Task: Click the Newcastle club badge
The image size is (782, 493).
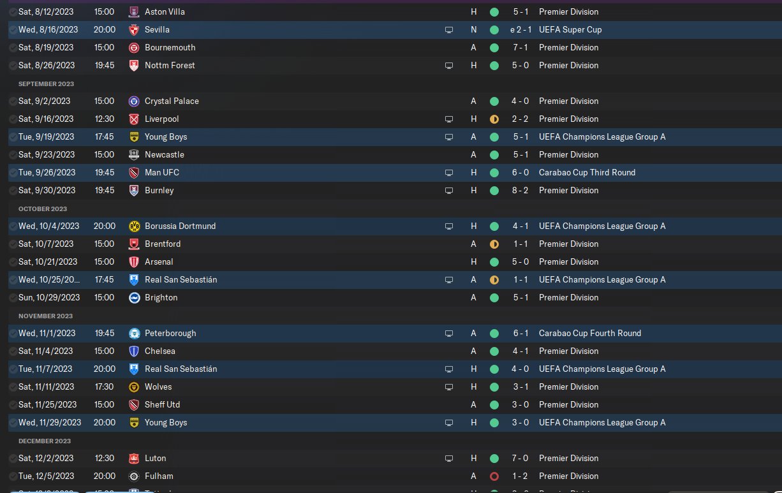Action: click(x=134, y=154)
